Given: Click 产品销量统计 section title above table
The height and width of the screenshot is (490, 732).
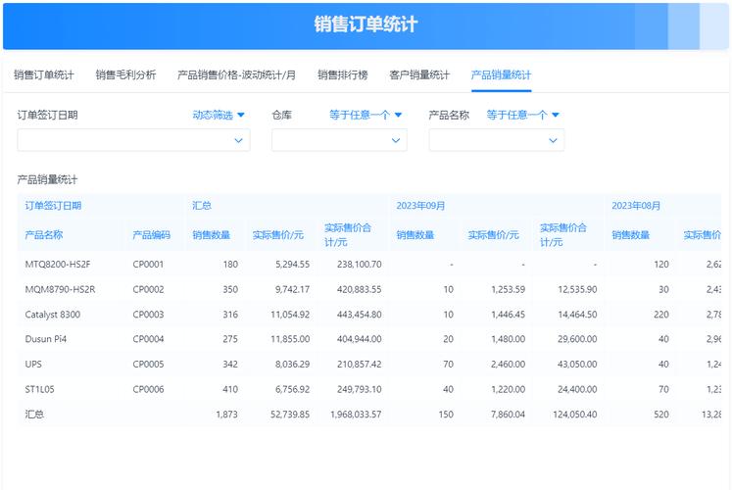Looking at the screenshot, I should pos(47,179).
